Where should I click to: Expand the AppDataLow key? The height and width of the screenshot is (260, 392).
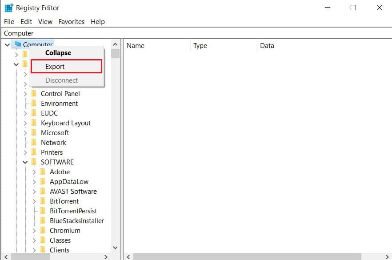(34, 182)
